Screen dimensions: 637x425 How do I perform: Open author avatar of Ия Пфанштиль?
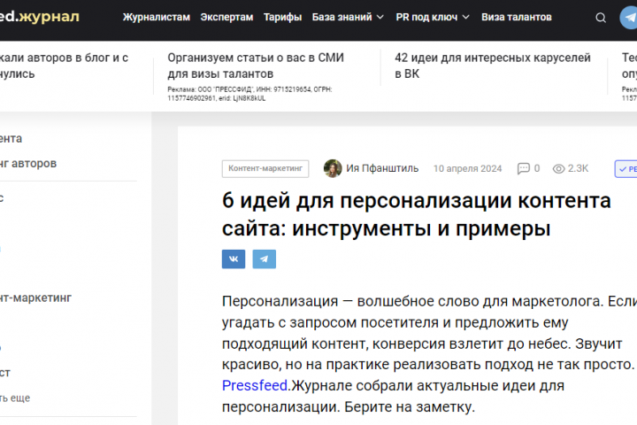(x=333, y=168)
